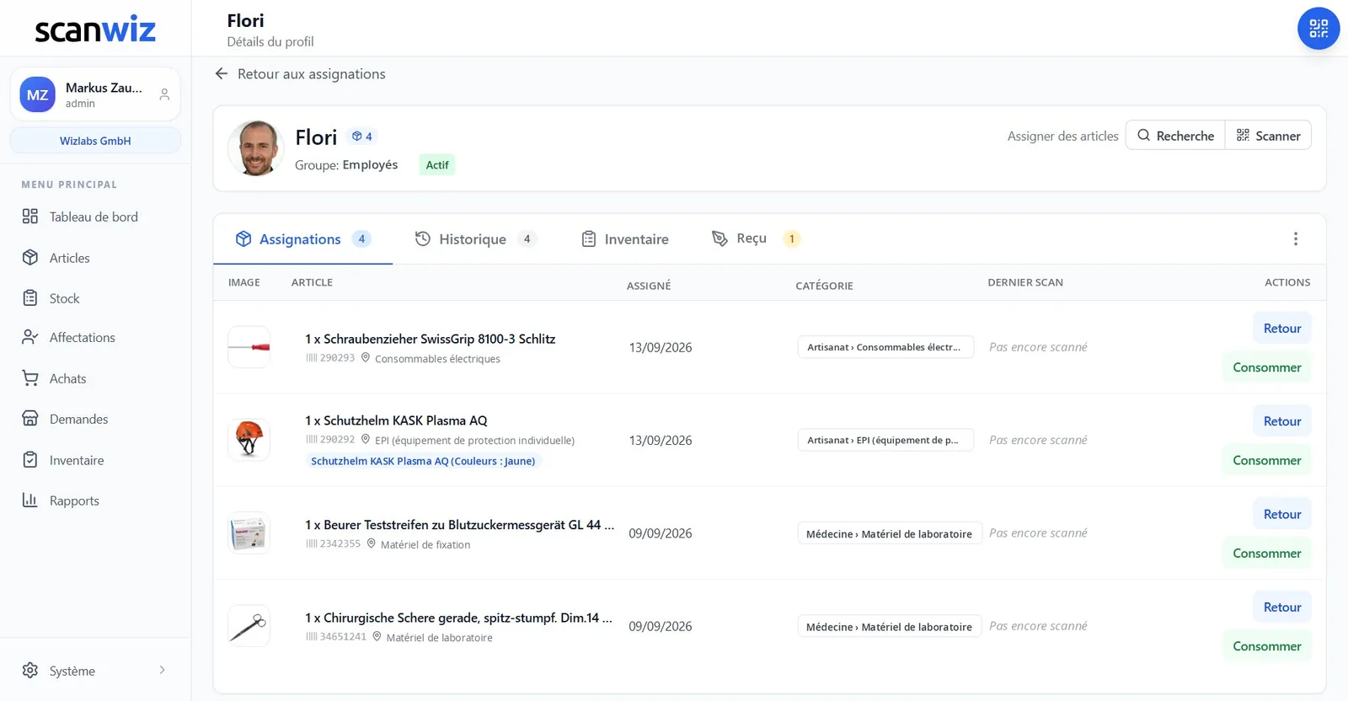Click the Artisanat Consommables électr... category tag
This screenshot has width=1348, height=701.
885,347
